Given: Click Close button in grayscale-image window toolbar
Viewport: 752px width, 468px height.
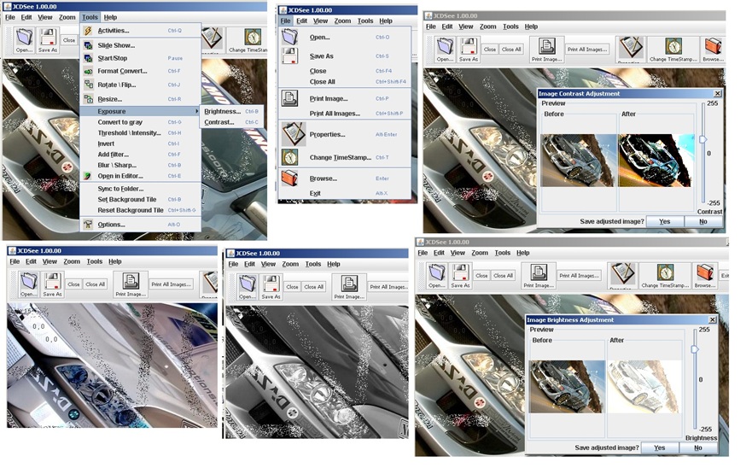Looking at the screenshot, I should [292, 287].
